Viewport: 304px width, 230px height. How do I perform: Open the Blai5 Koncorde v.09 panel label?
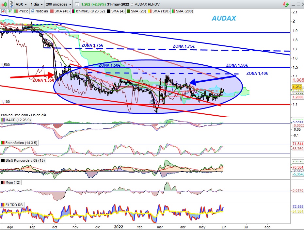click(x=23, y=160)
